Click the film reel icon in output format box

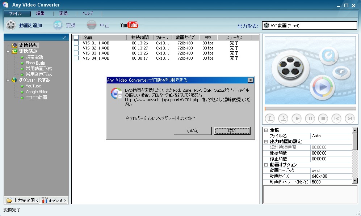[x=266, y=25]
